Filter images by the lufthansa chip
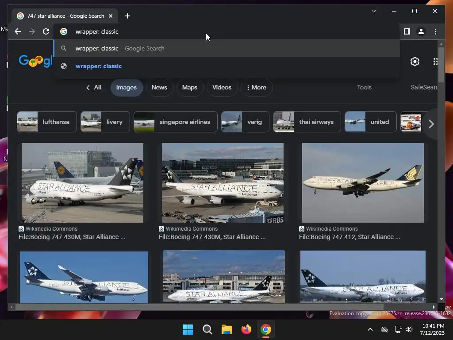This screenshot has width=453, height=340. coord(47,122)
